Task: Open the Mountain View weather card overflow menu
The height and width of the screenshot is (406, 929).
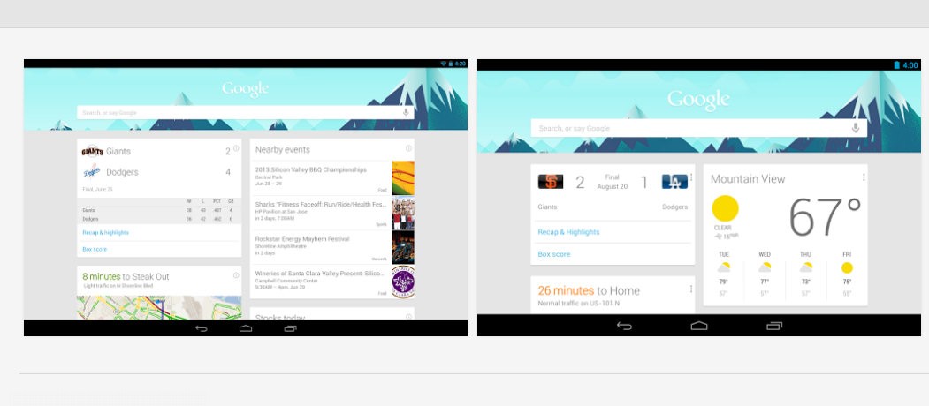Action: 863,177
